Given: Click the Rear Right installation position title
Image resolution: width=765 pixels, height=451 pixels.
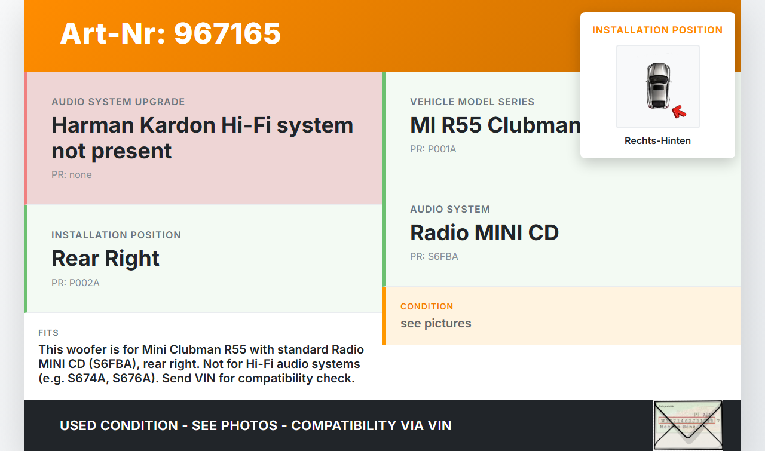Looking at the screenshot, I should pyautogui.click(x=105, y=259).
